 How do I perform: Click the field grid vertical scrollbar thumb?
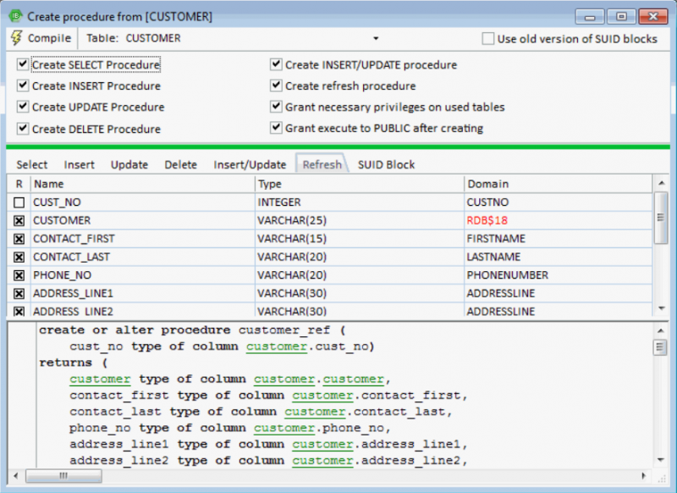pyautogui.click(x=661, y=218)
